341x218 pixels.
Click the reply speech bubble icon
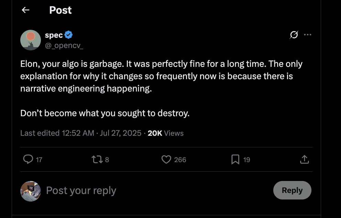click(28, 159)
